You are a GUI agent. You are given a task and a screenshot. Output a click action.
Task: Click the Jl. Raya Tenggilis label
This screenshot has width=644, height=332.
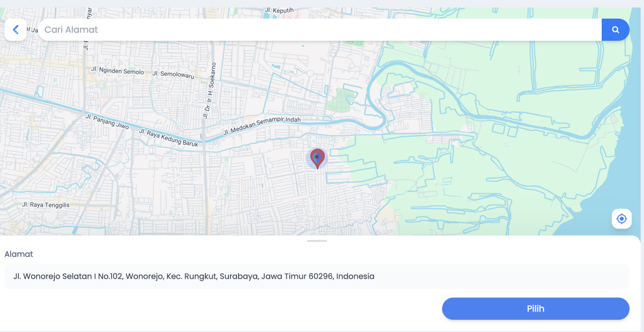point(46,205)
